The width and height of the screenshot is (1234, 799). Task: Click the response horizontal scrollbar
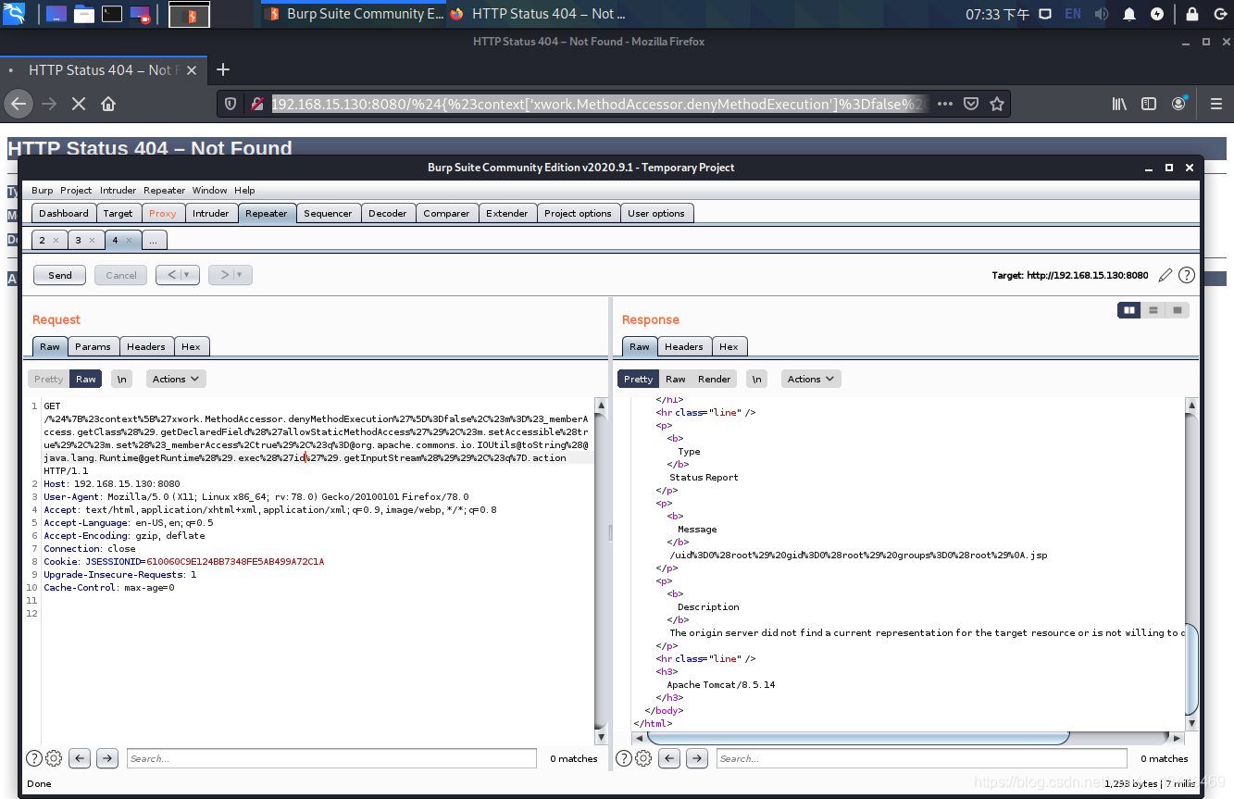pyautogui.click(x=857, y=738)
